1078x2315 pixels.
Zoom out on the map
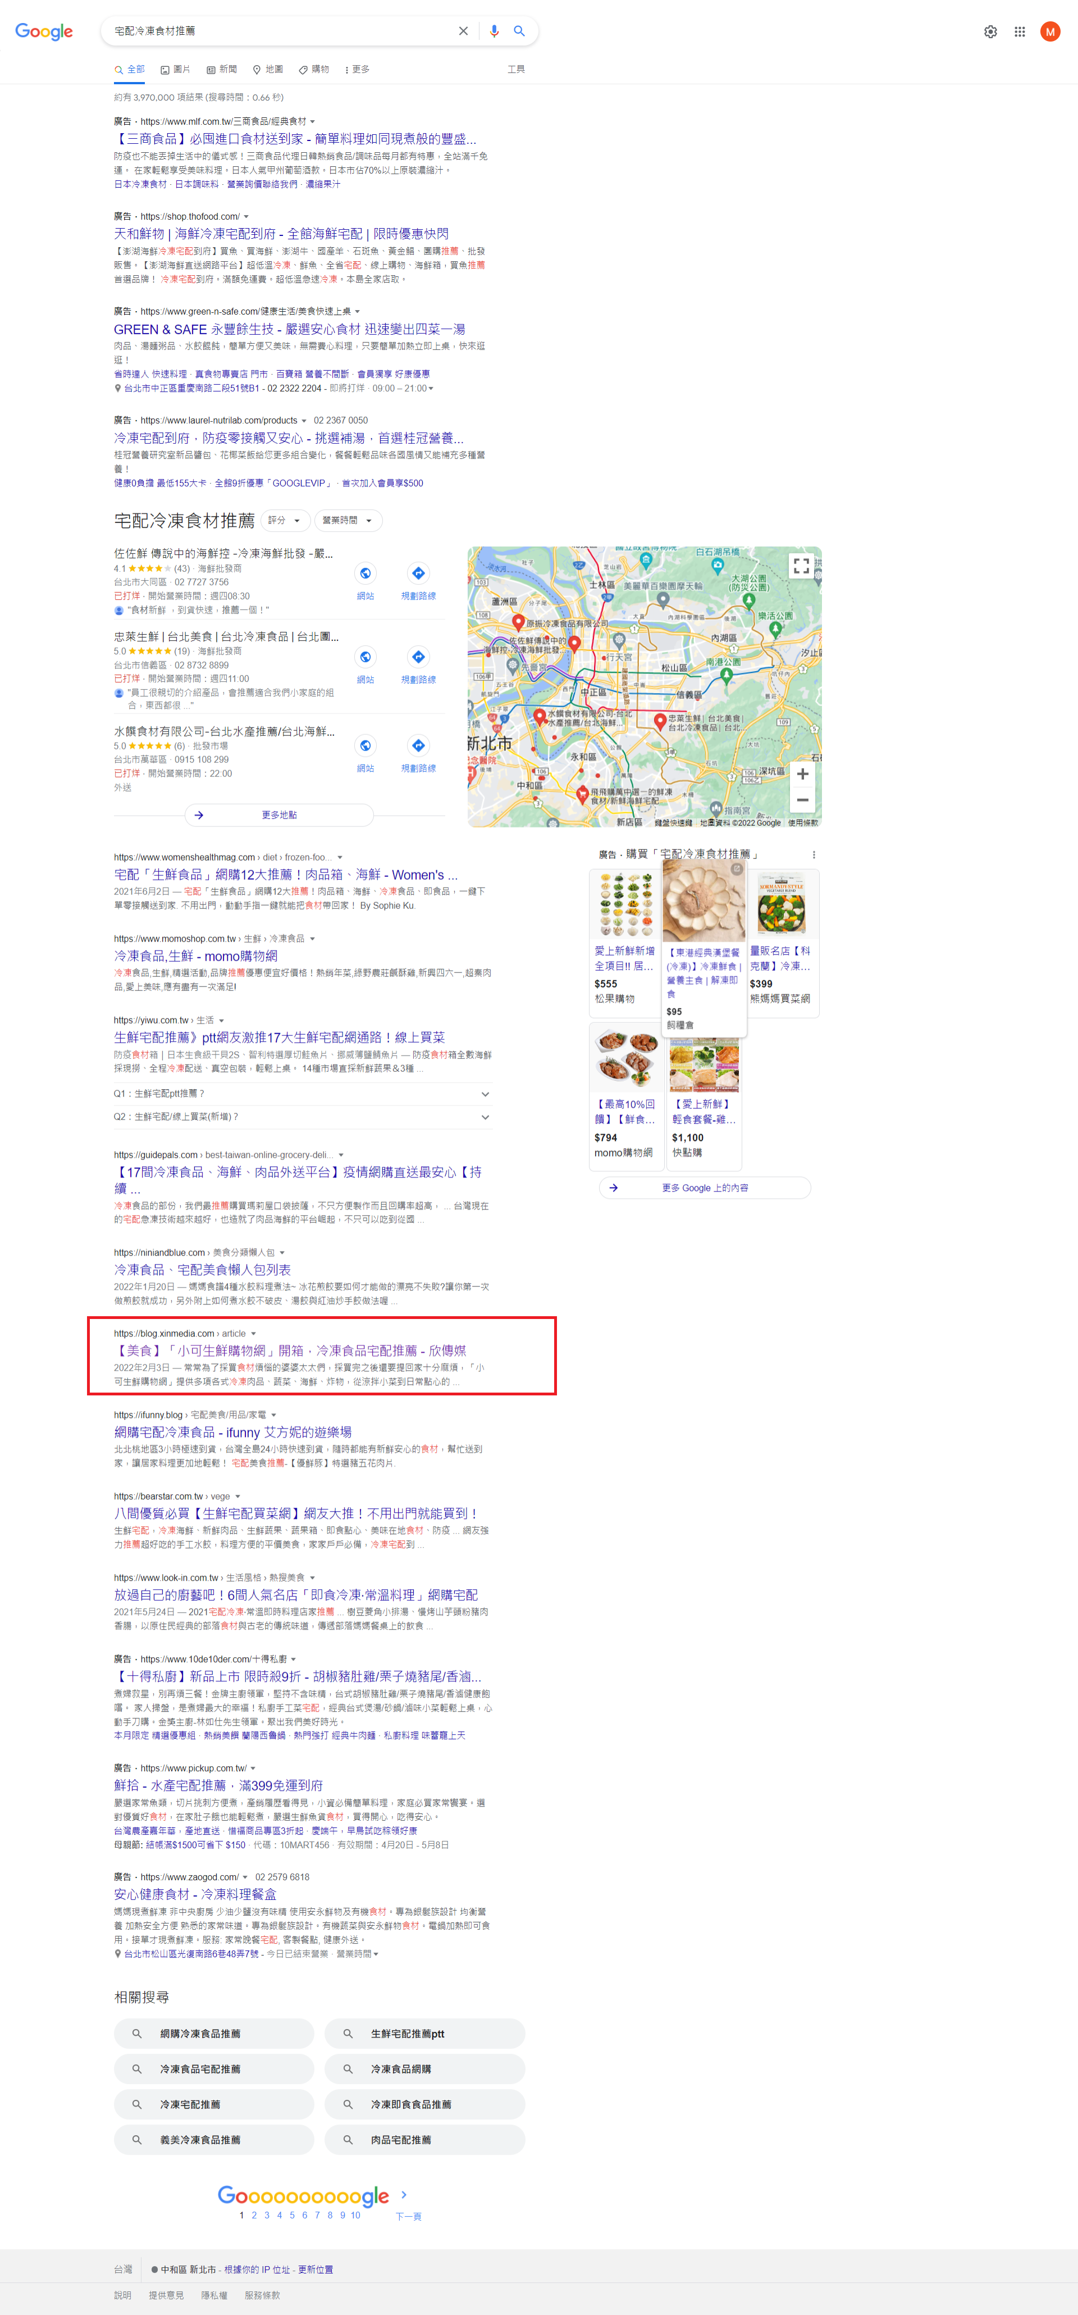(802, 800)
